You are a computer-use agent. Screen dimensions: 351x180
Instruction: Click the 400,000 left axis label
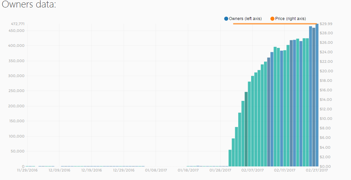click(x=16, y=46)
